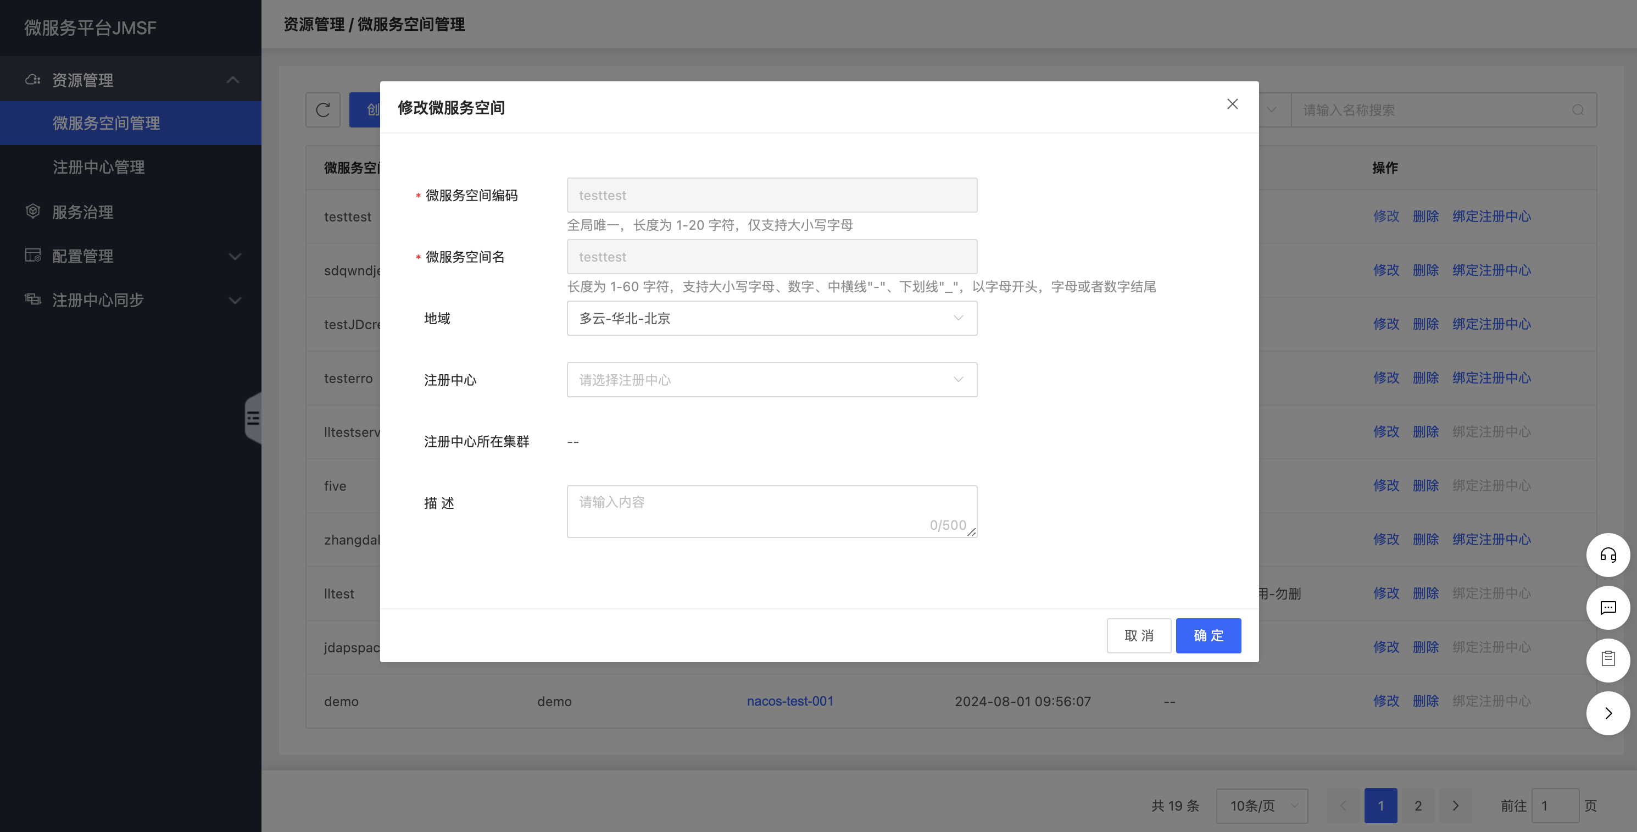Screen dimensions: 1637x832
Task: Collapse the 资源管理 menu chevron
Action: [233, 80]
